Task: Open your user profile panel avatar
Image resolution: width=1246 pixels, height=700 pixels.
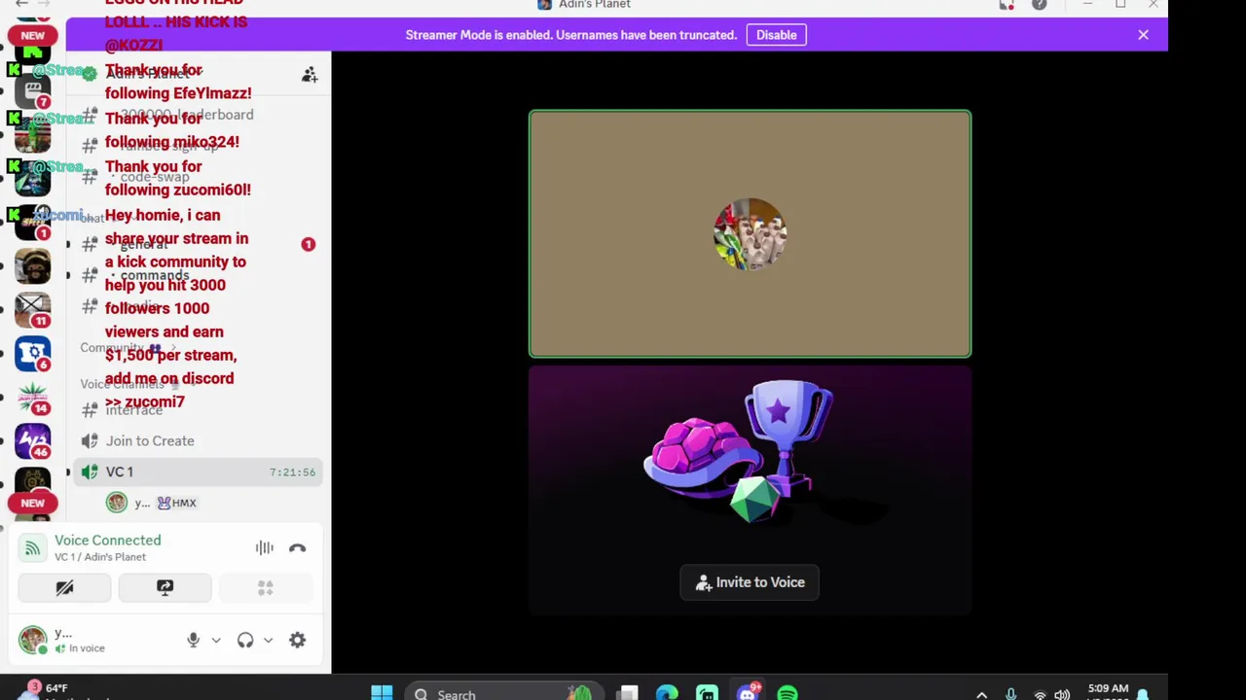Action: [32, 640]
